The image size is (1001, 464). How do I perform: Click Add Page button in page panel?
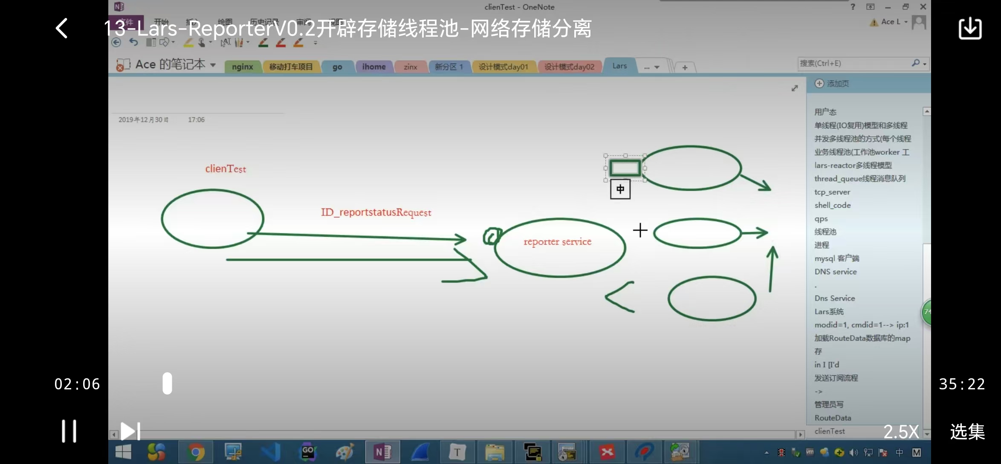832,84
